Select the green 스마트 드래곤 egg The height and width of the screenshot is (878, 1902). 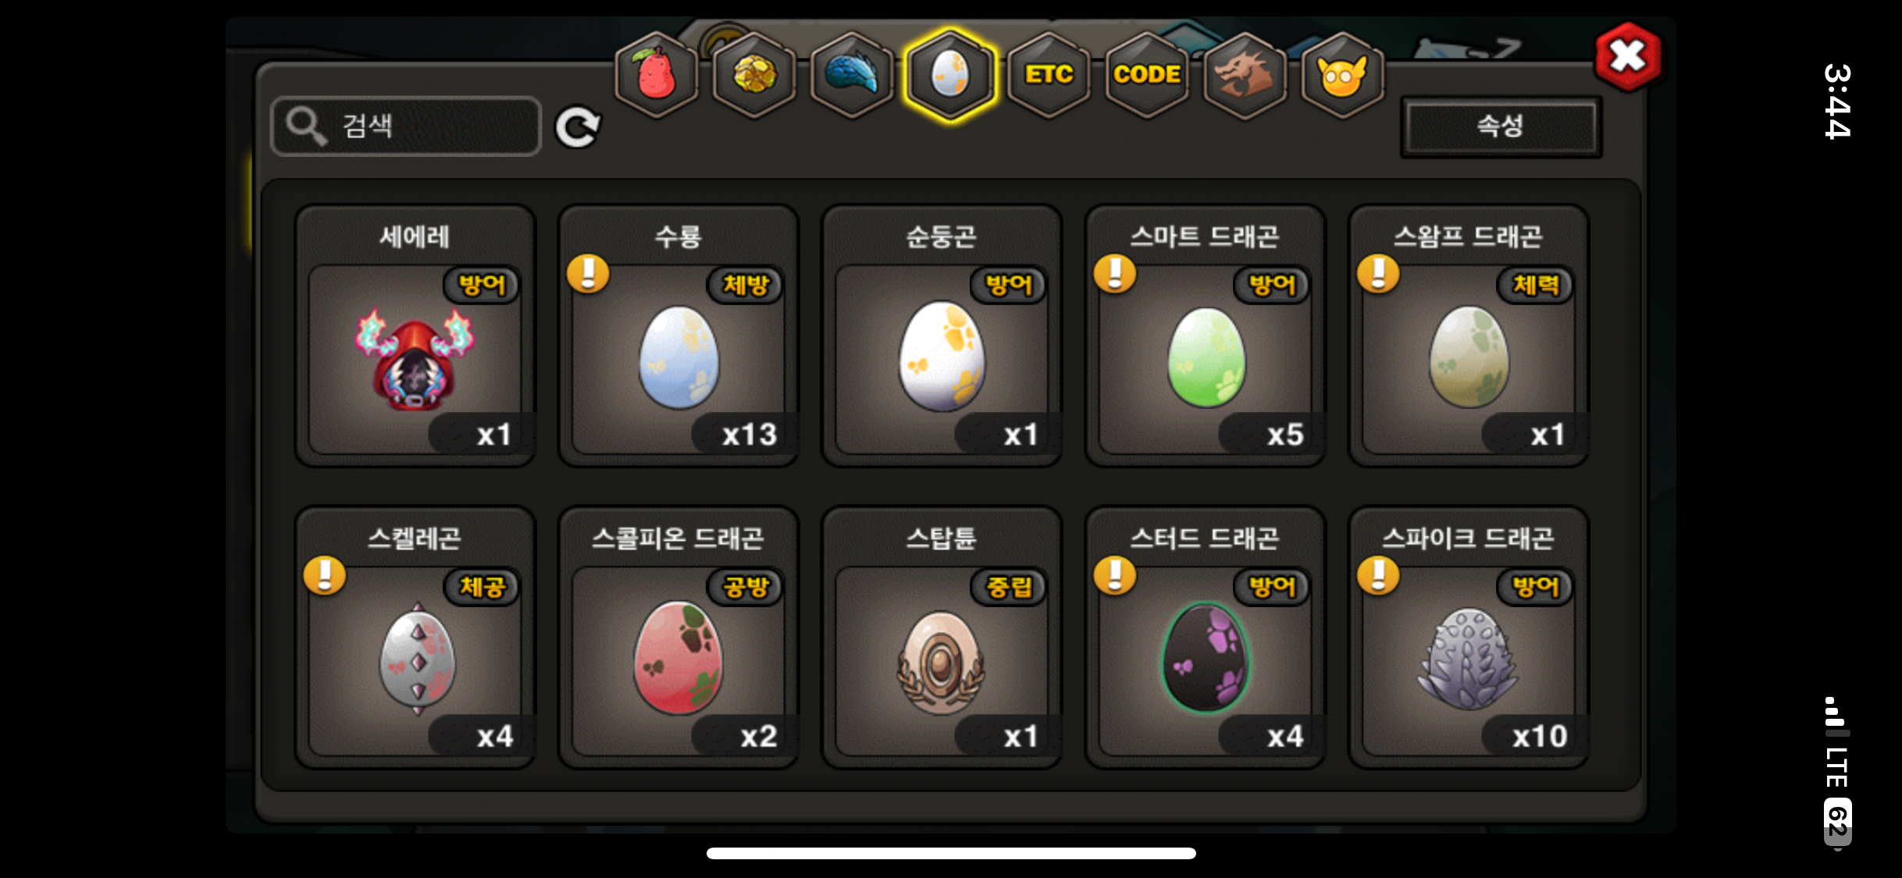click(1205, 336)
